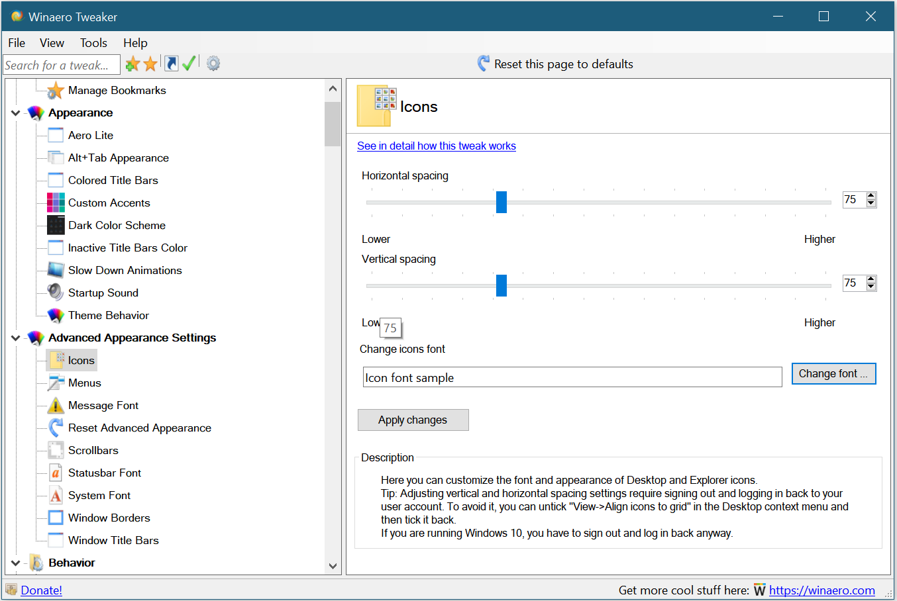
Task: Focus the Search for a tweak field
Action: 62,65
